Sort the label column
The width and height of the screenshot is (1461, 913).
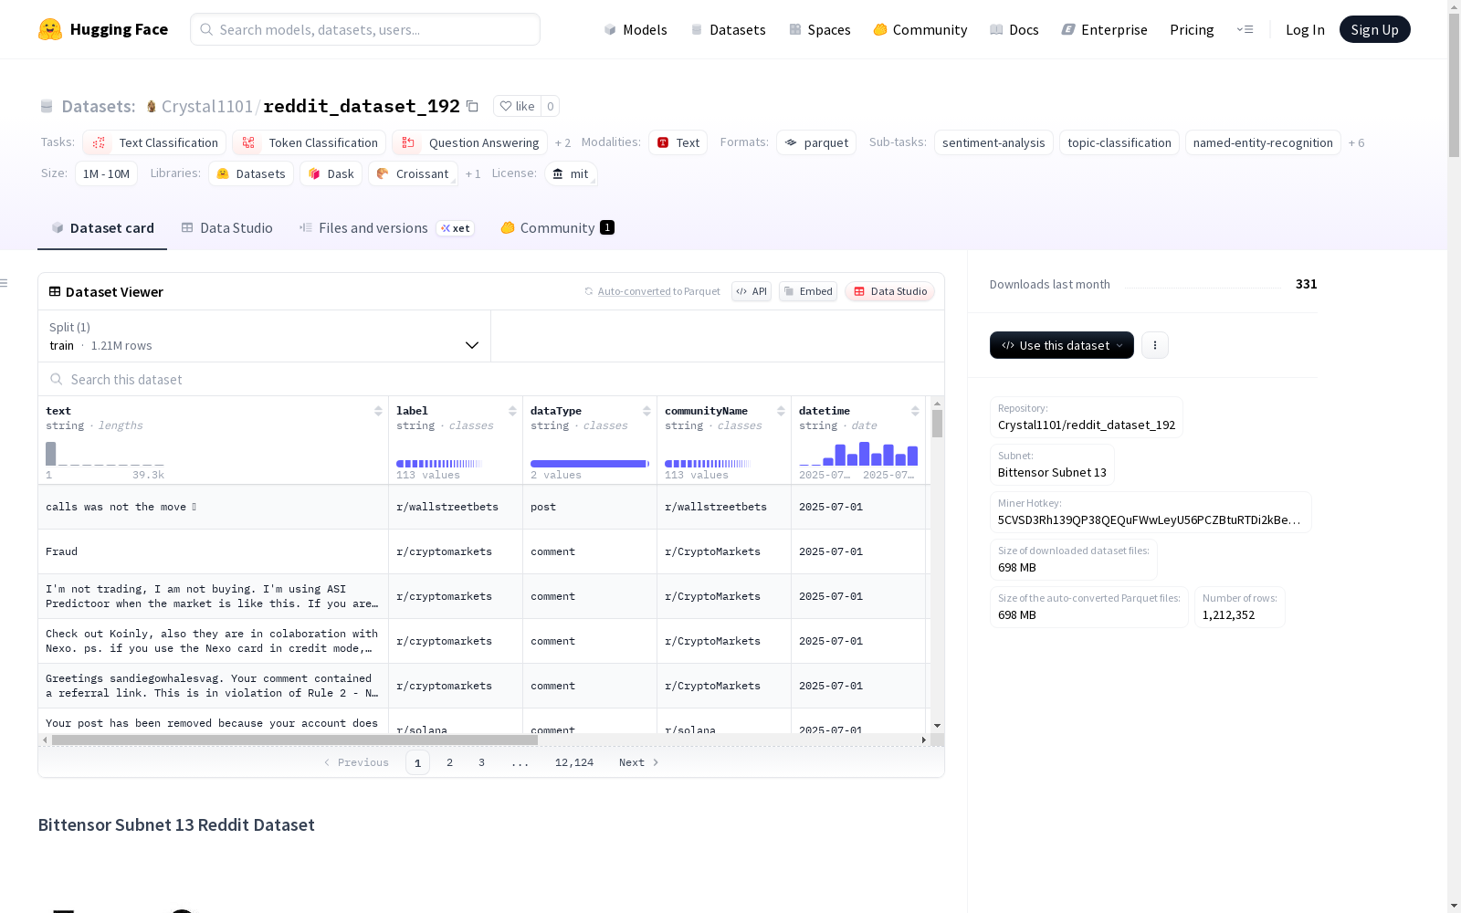[512, 411]
